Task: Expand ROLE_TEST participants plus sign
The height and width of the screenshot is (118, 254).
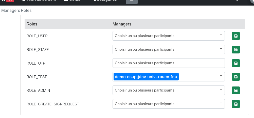Action: point(221,76)
